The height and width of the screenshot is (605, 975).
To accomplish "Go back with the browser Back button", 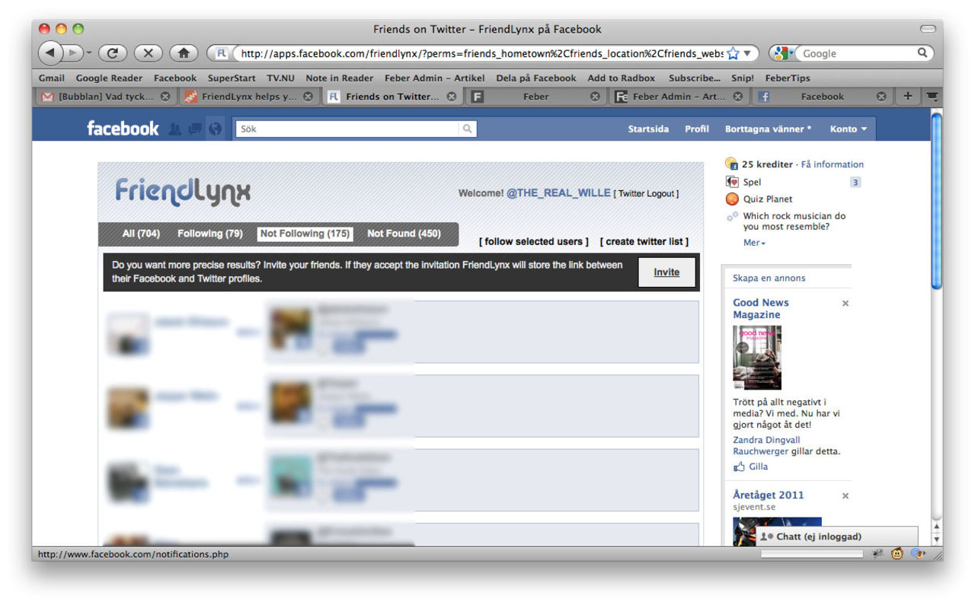I will 50,53.
